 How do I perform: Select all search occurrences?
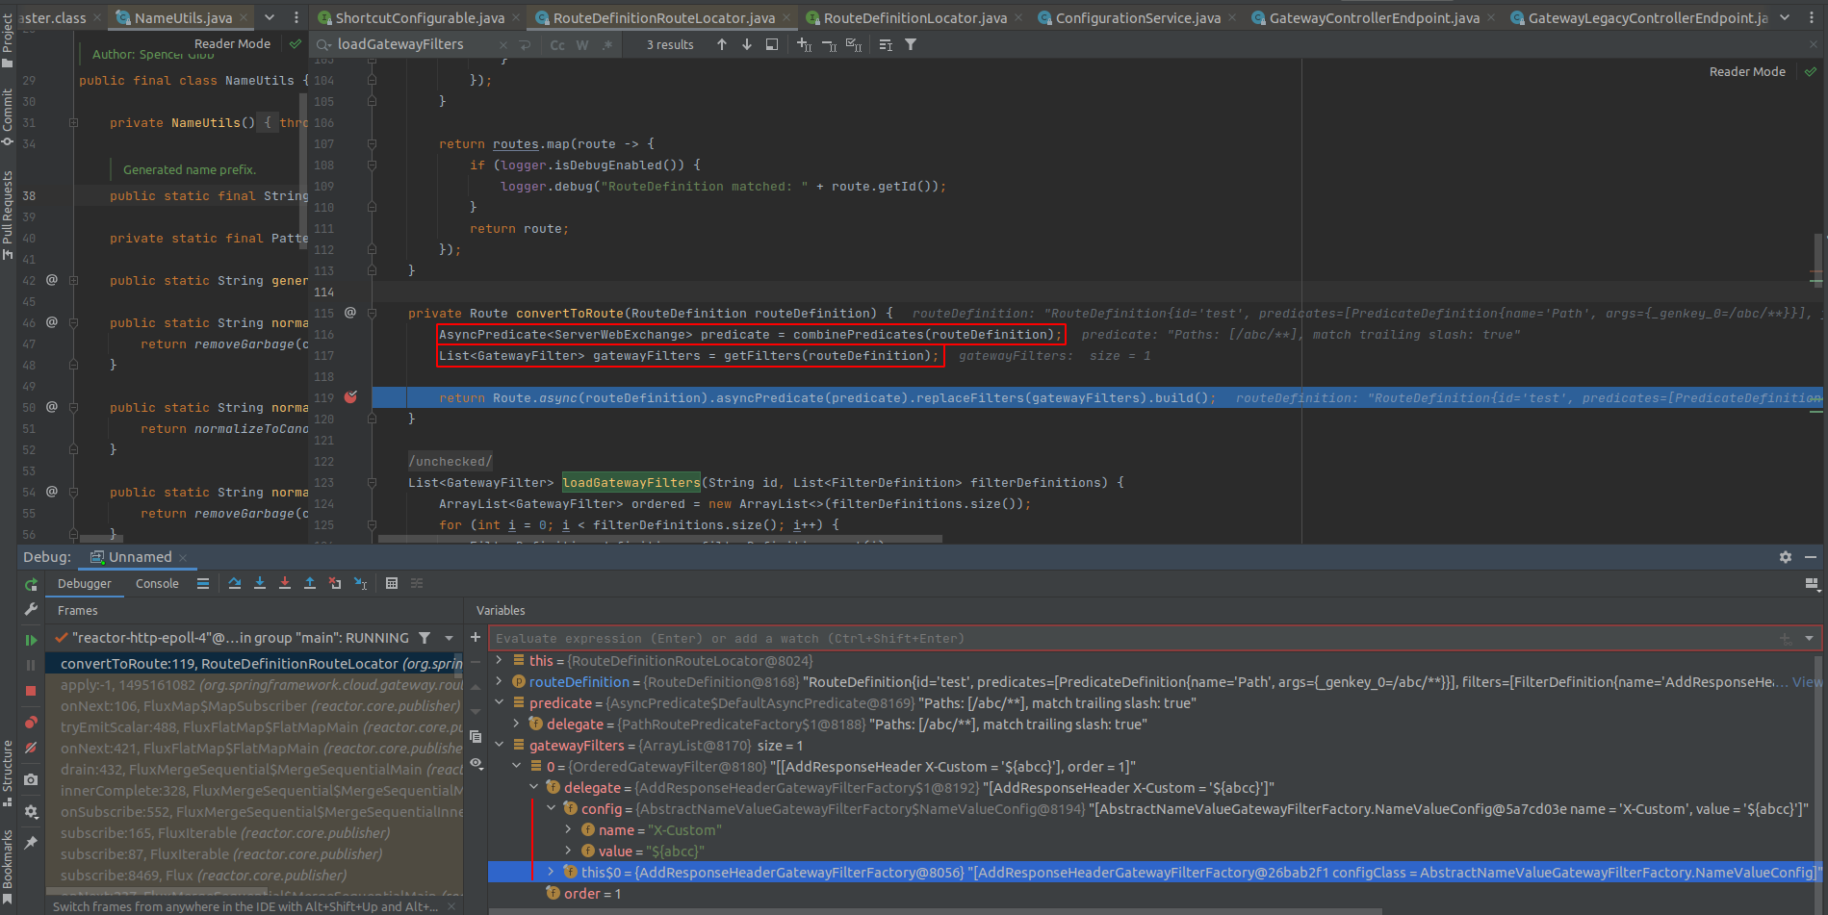click(854, 44)
